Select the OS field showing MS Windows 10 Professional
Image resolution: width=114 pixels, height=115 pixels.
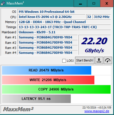(64, 12)
